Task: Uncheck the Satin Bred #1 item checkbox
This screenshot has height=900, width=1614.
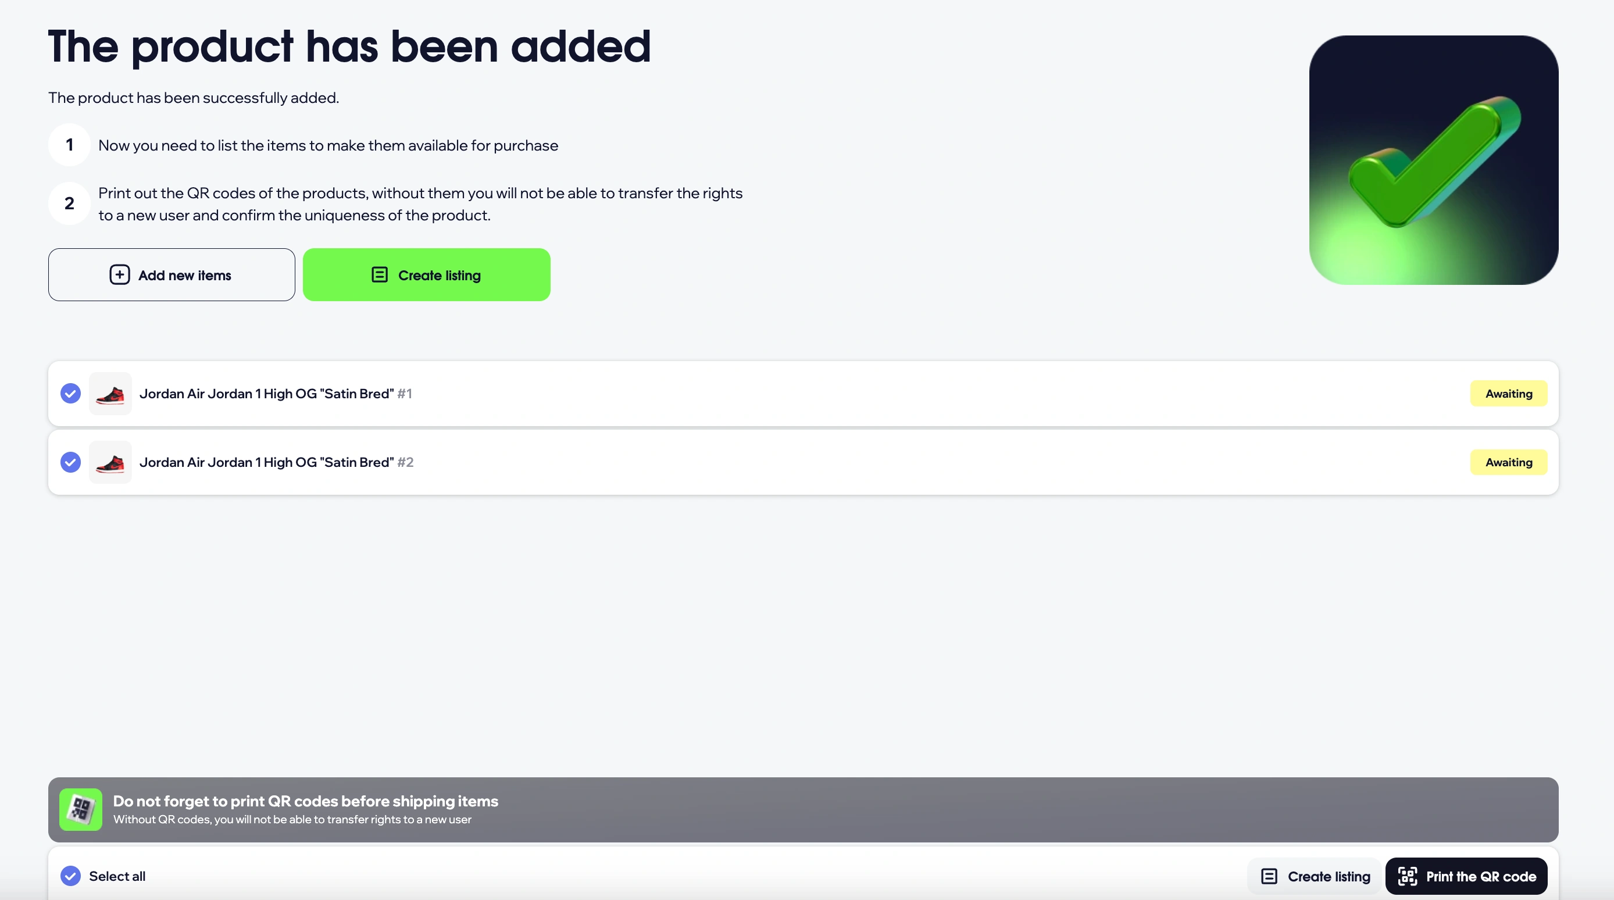Action: tap(71, 394)
